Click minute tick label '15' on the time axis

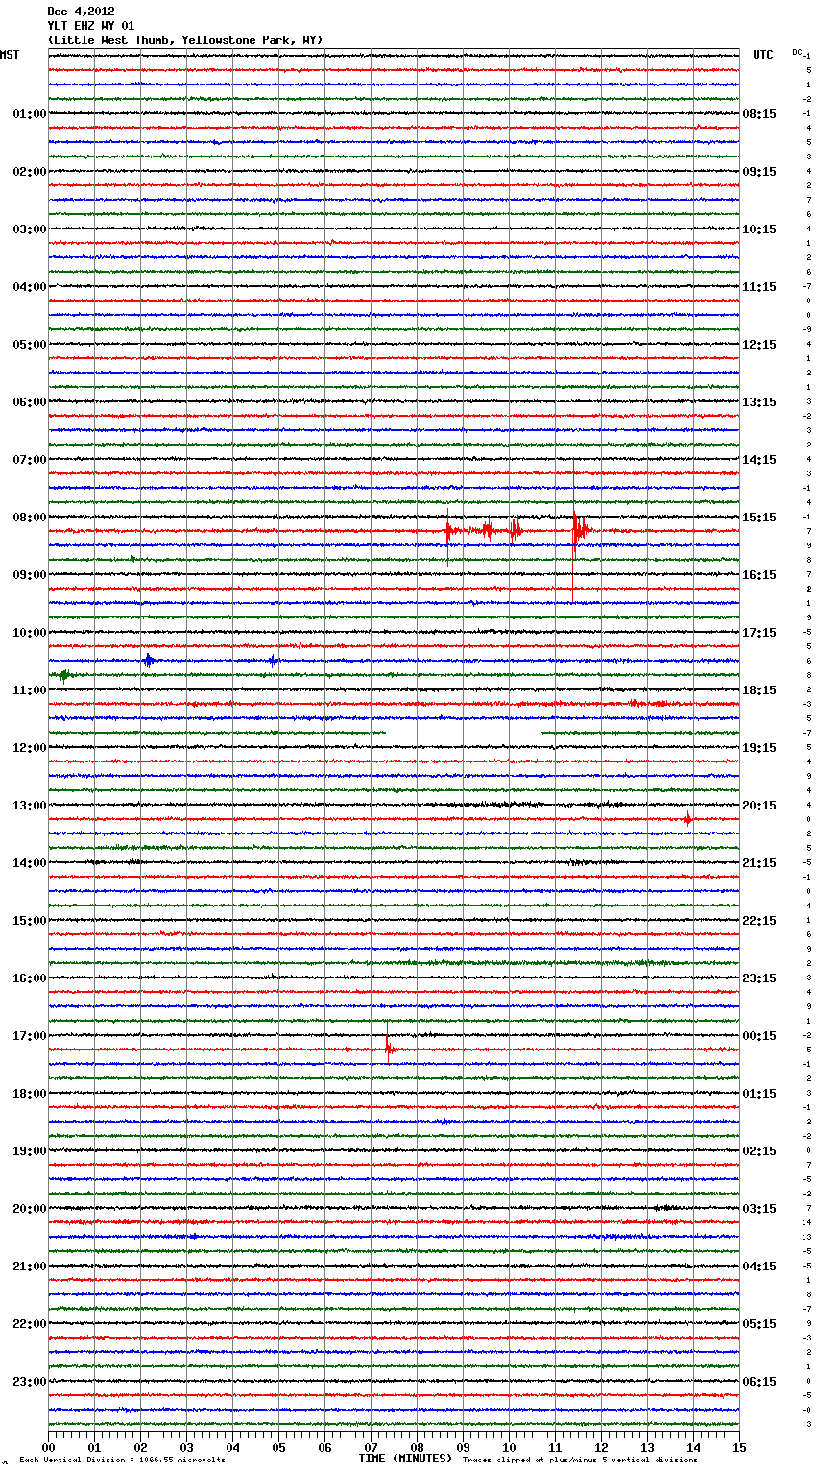739,1447
